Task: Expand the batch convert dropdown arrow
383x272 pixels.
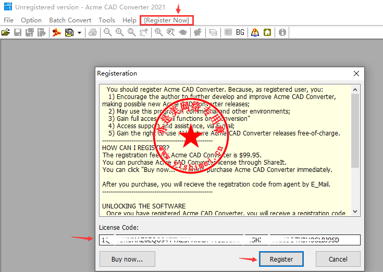Action: (x=79, y=32)
